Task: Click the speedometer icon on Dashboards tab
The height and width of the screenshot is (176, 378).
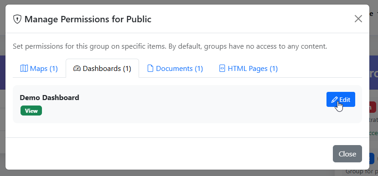Action: pyautogui.click(x=77, y=69)
